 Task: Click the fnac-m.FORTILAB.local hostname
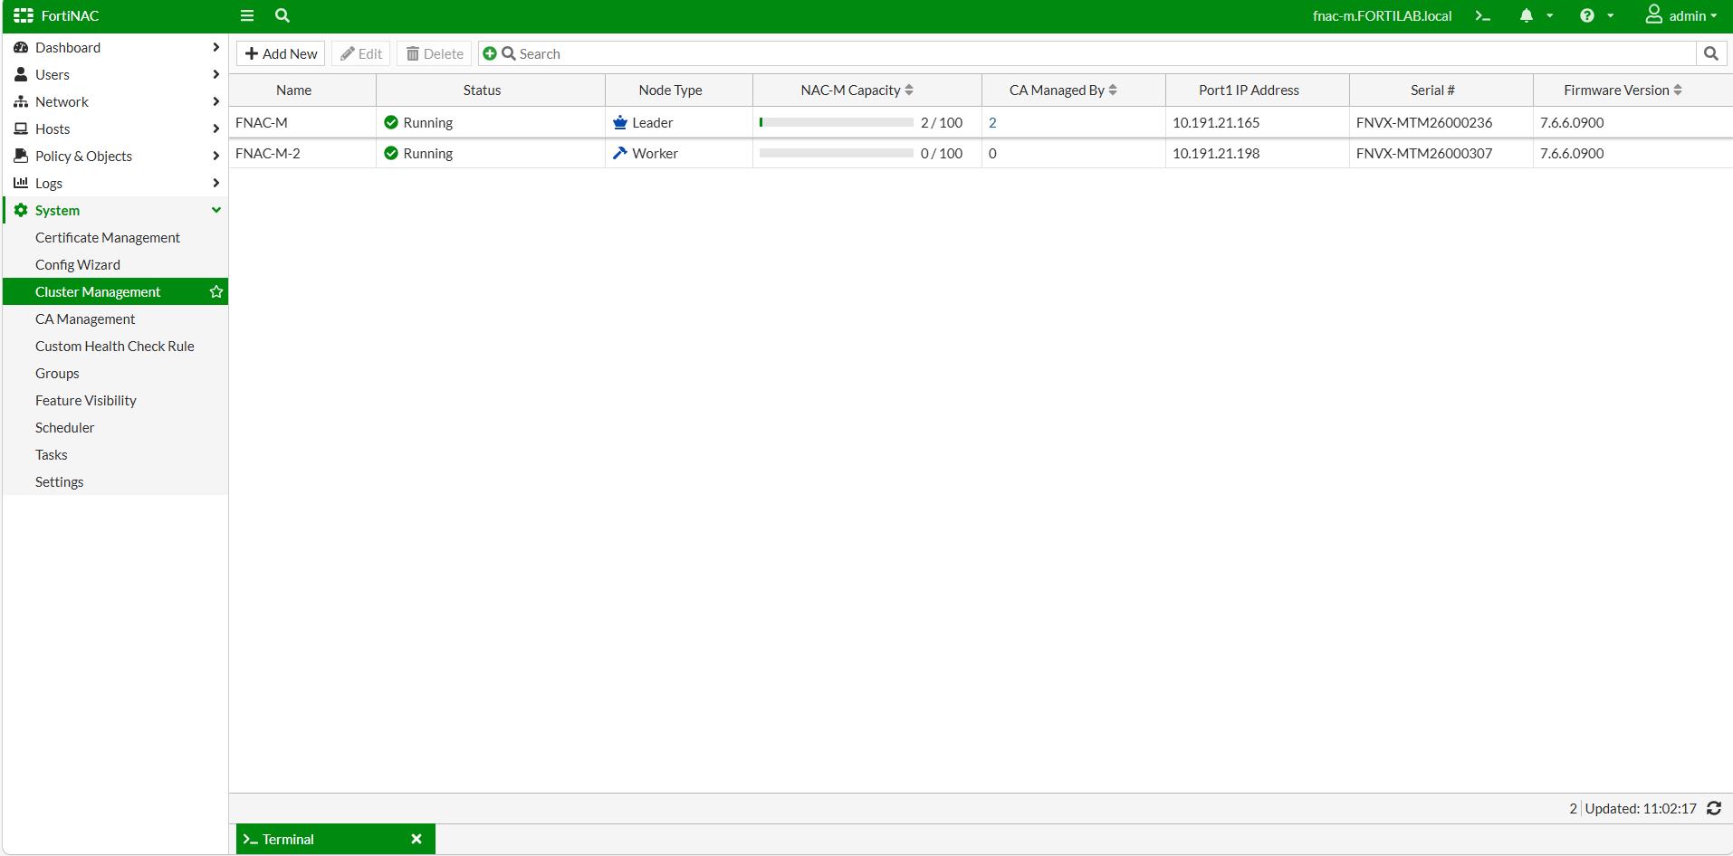(x=1382, y=15)
